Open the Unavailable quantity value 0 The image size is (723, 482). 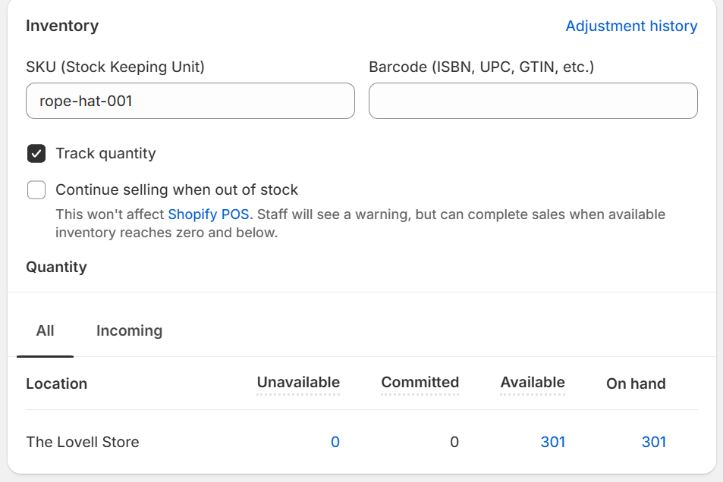pos(335,442)
